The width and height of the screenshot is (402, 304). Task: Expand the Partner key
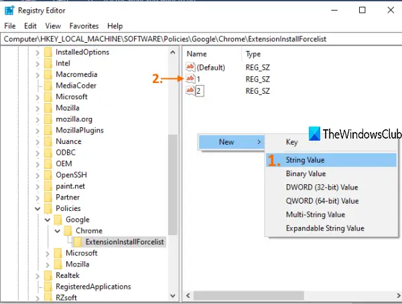(x=38, y=198)
